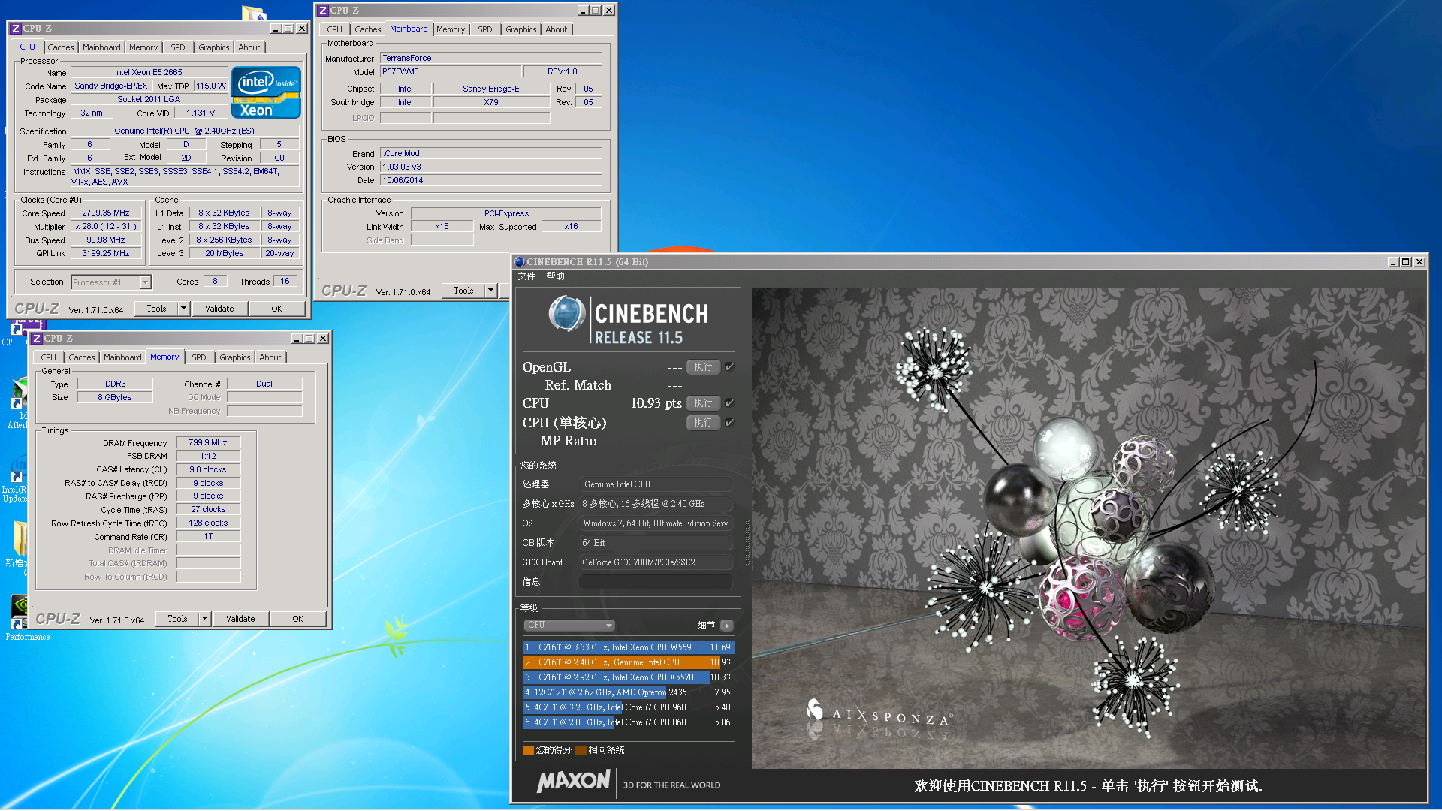The width and height of the screenshot is (1442, 811).
Task: Expand the details arrow next to 细节
Action: pyautogui.click(x=727, y=626)
